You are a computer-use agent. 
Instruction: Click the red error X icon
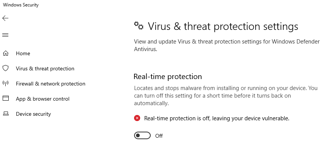pyautogui.click(x=137, y=118)
